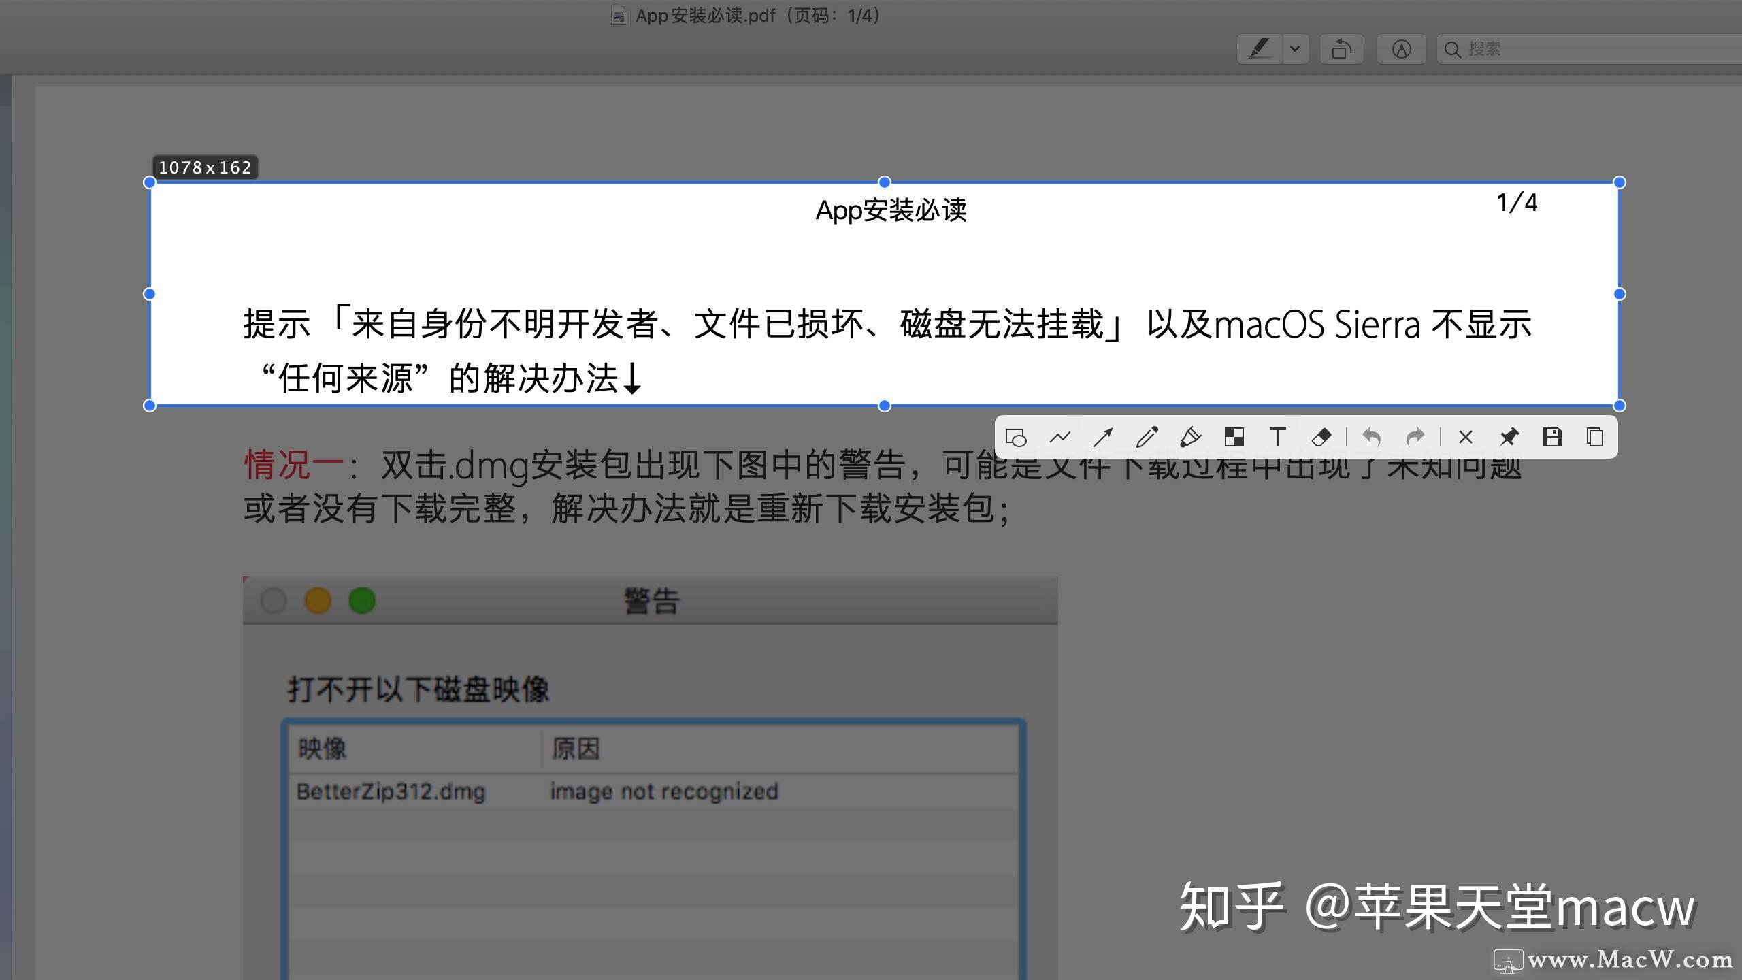
Task: Pick the arrow annotation tool
Action: click(x=1103, y=437)
